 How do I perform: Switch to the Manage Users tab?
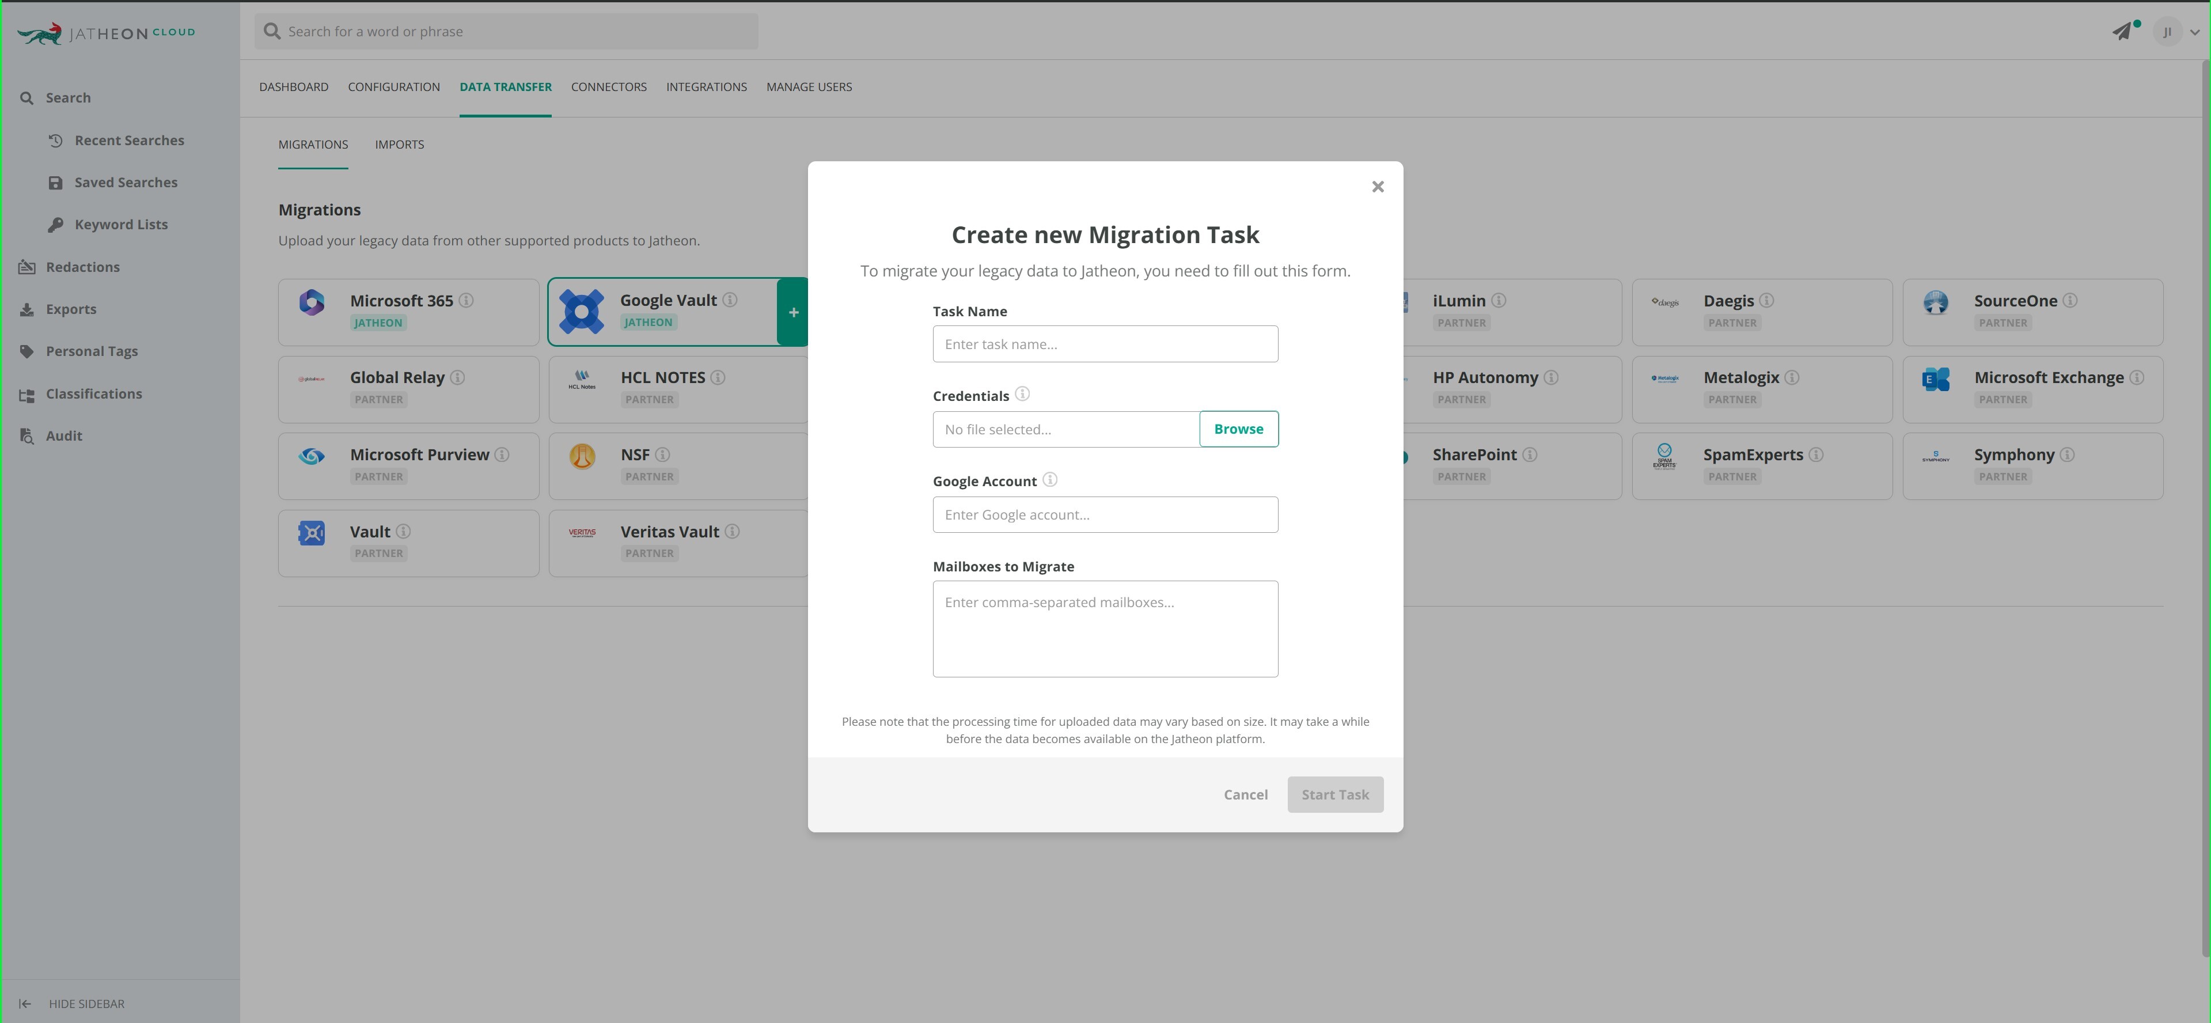809,86
